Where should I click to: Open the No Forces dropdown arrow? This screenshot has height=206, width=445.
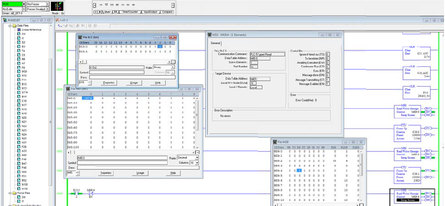48,4
